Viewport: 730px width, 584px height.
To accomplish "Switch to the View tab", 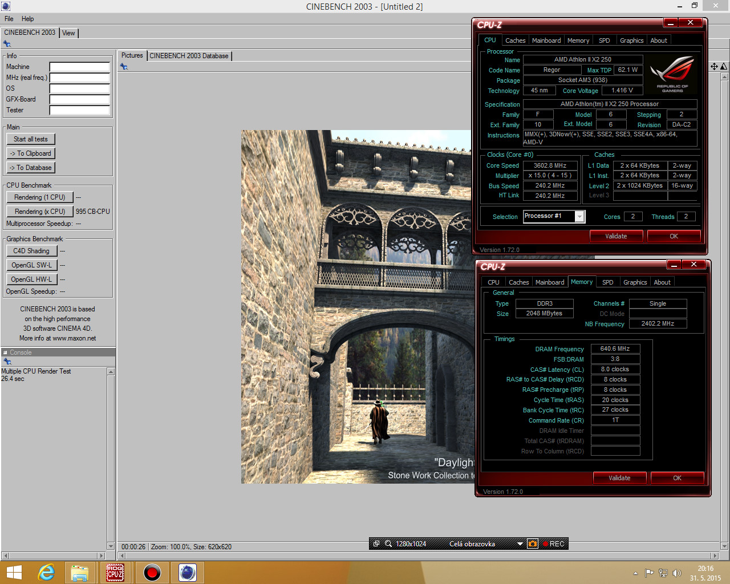I will (68, 33).
